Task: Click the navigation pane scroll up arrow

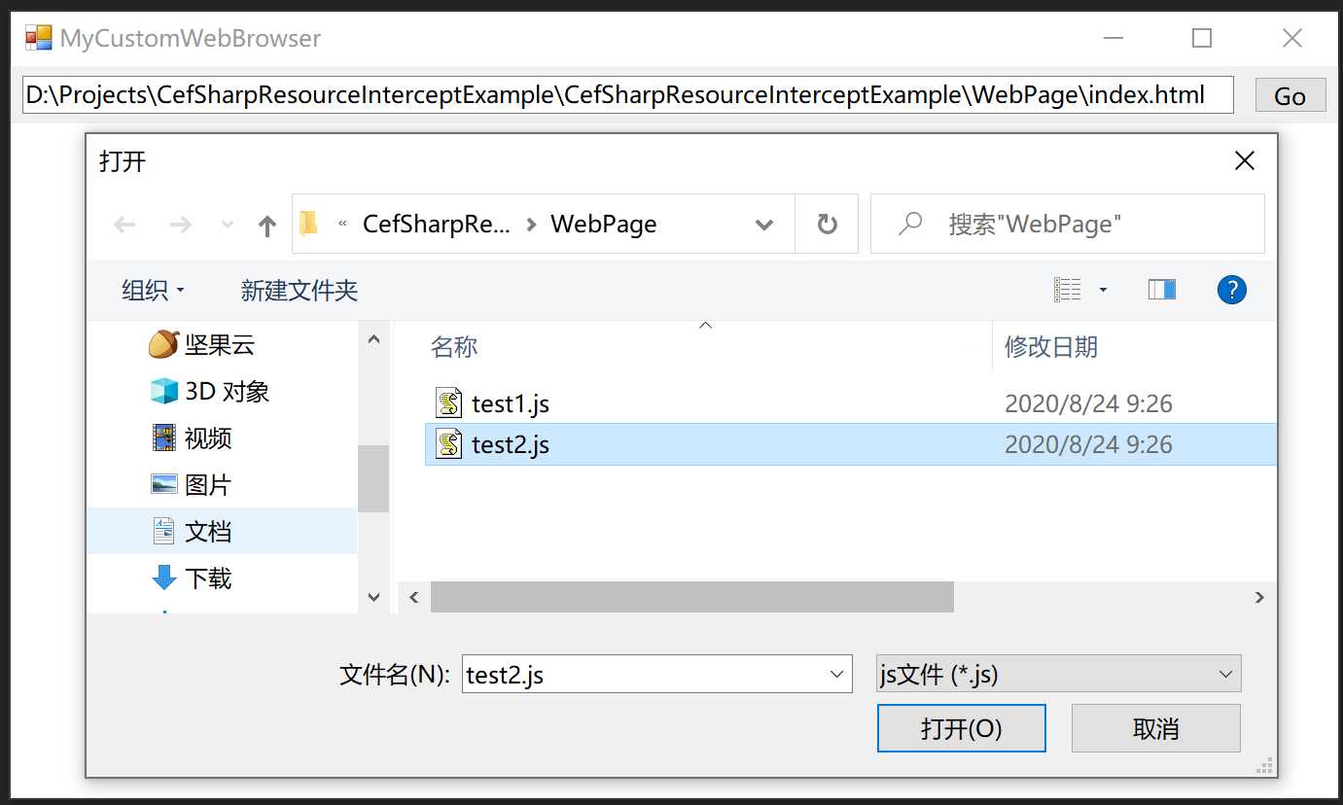Action: (373, 338)
